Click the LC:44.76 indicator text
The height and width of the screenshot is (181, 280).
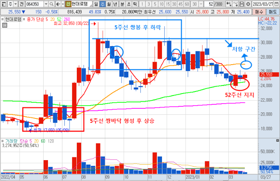coord(266,19)
